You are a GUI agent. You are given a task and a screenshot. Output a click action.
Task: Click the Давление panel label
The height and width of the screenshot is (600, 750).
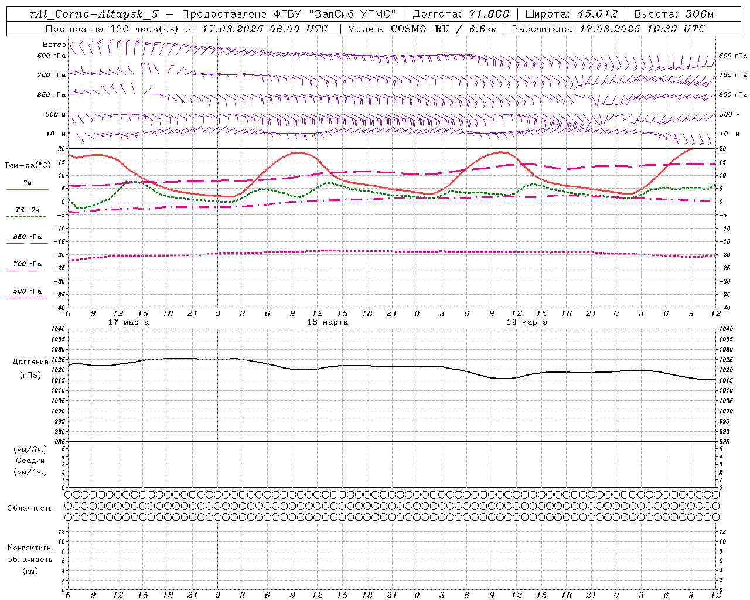[30, 362]
